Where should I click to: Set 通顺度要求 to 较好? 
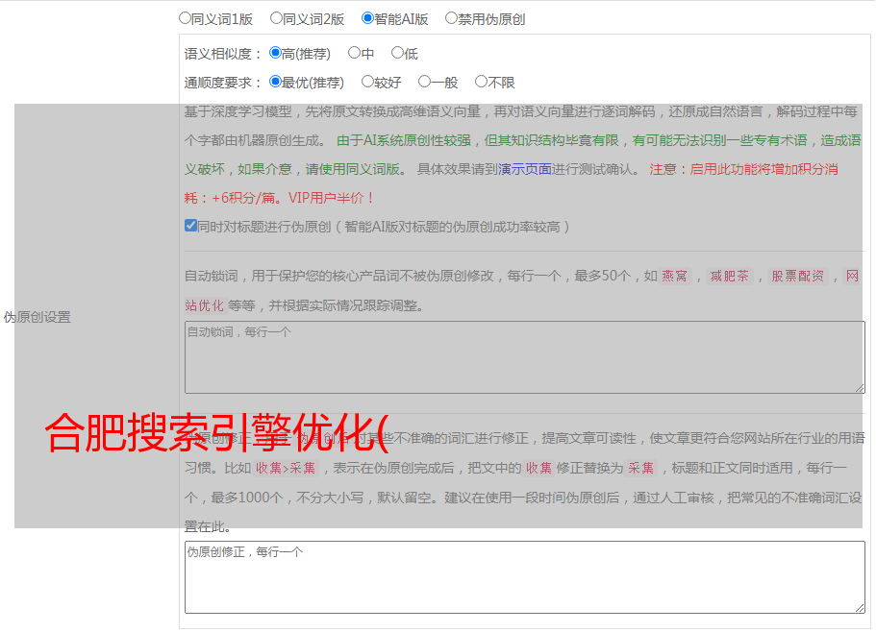coord(367,82)
